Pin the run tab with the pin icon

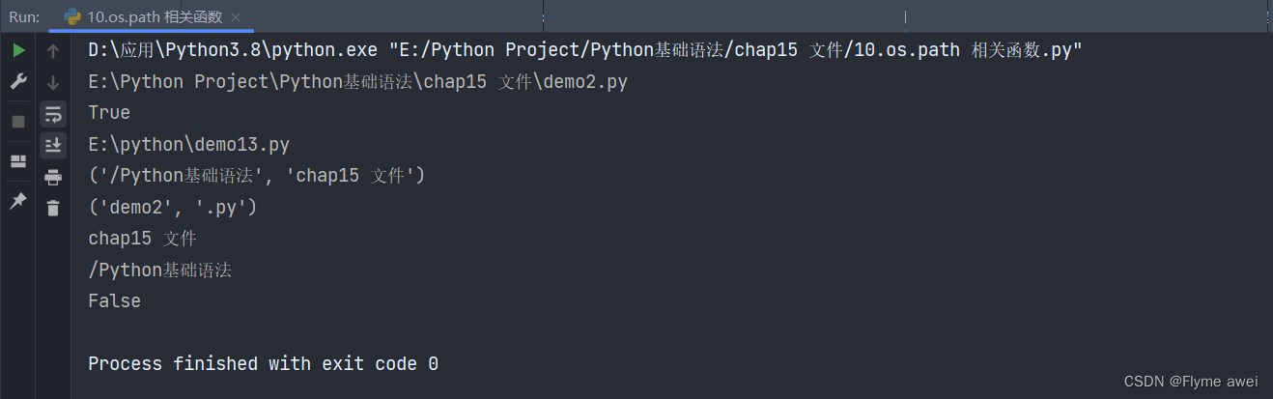click(18, 200)
